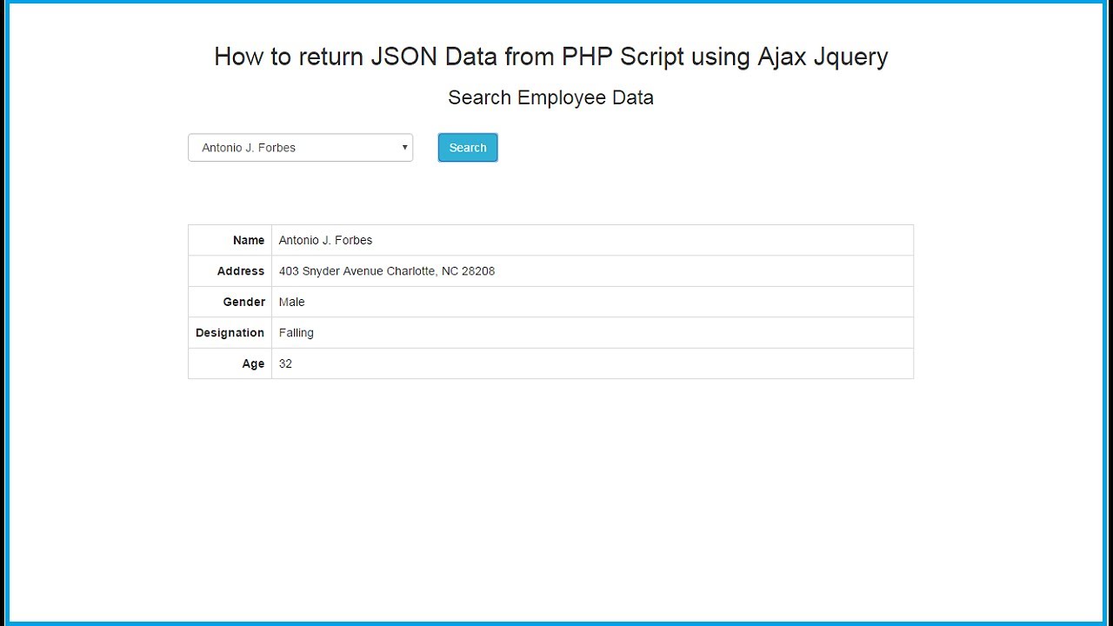
Task: Click the word Employee in the subheading
Action: pos(562,98)
